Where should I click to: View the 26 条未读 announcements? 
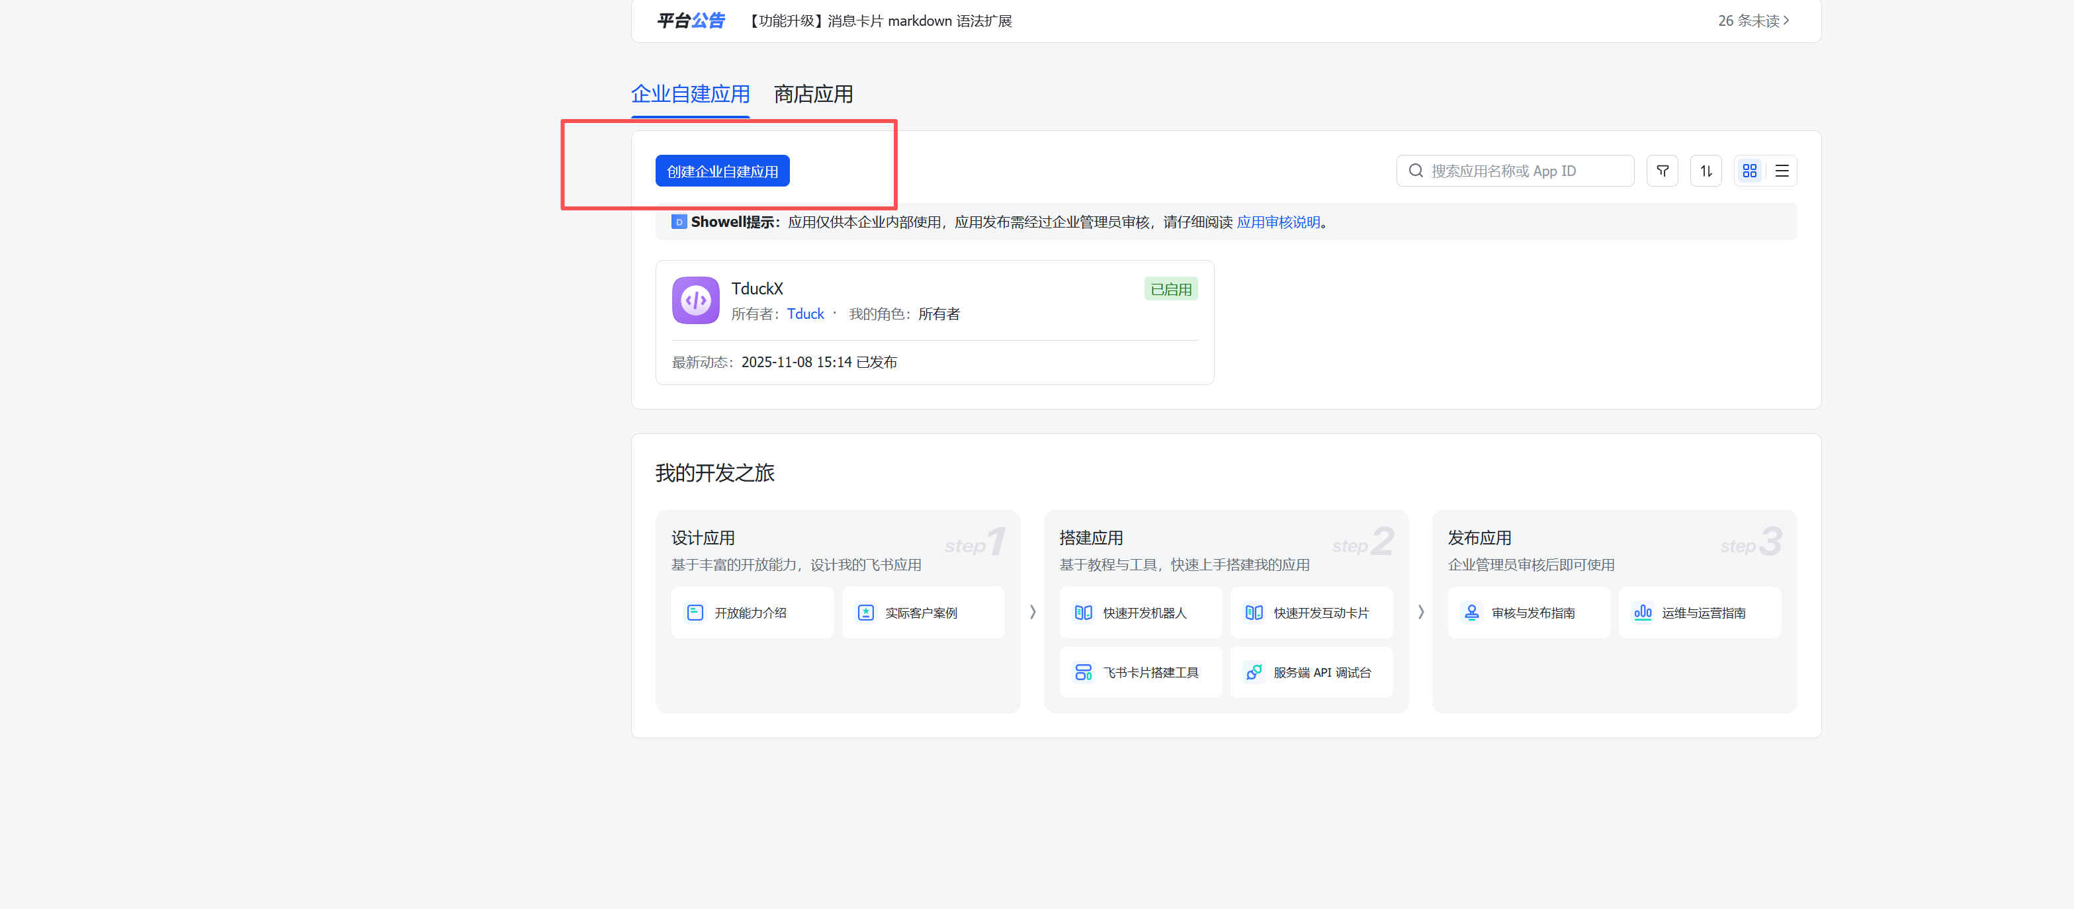(x=1752, y=21)
